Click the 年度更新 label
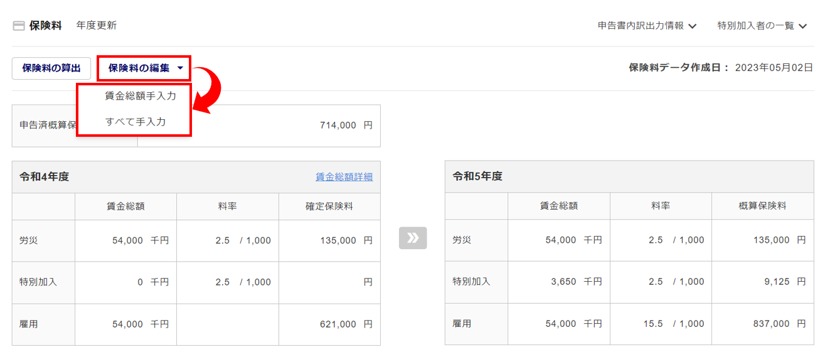825x352 pixels. [97, 26]
